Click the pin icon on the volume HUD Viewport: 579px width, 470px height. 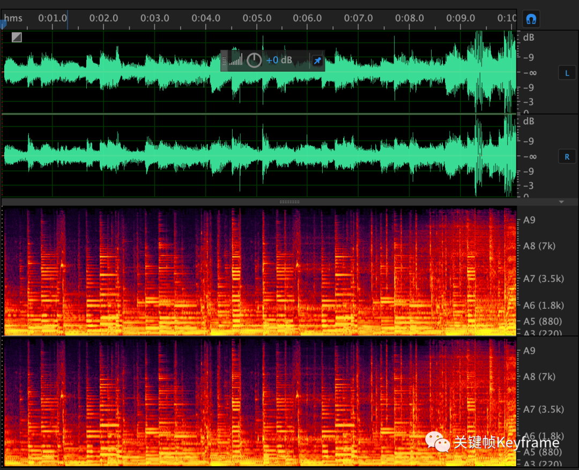(317, 61)
